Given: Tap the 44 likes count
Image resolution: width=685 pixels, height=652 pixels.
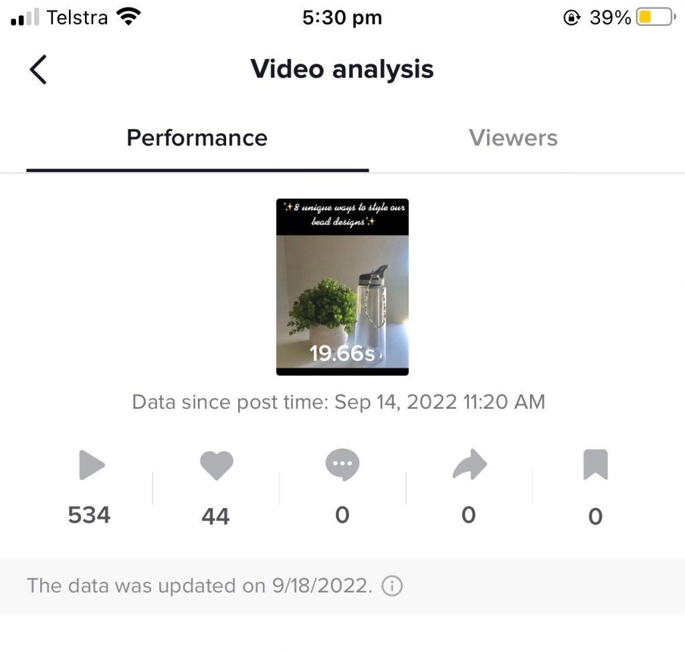Looking at the screenshot, I should point(215,516).
